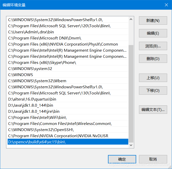Select C:\Users\Admin\.dnx\bin entry
Viewport: 172px width, 169px height.
coord(68,32)
